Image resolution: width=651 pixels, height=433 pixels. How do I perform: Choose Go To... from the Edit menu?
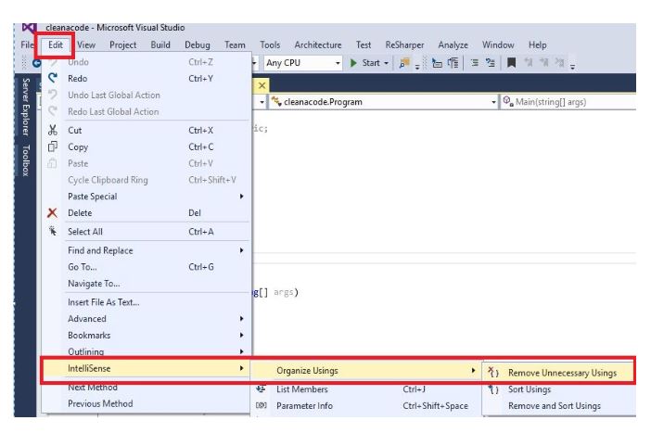click(x=83, y=267)
